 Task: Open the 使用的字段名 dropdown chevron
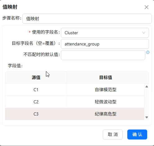[x=144, y=33]
